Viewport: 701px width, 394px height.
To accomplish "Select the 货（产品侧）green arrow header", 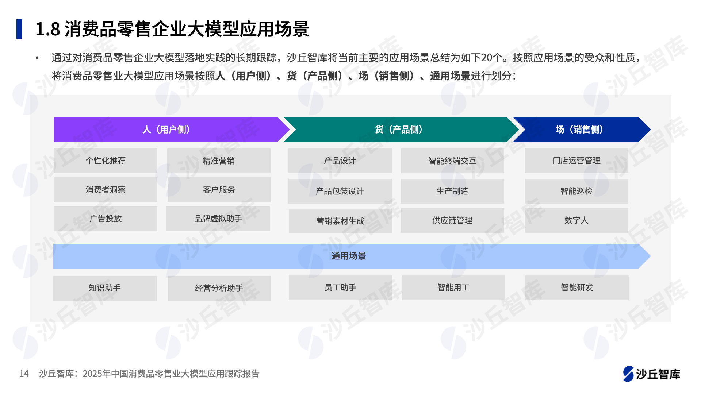I will pyautogui.click(x=399, y=130).
